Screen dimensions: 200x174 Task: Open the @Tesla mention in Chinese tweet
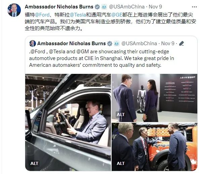(x=78, y=15)
